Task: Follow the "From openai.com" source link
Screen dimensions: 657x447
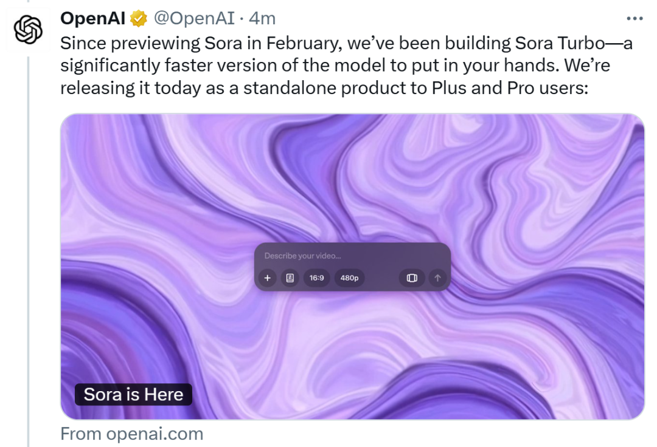Action: tap(131, 434)
